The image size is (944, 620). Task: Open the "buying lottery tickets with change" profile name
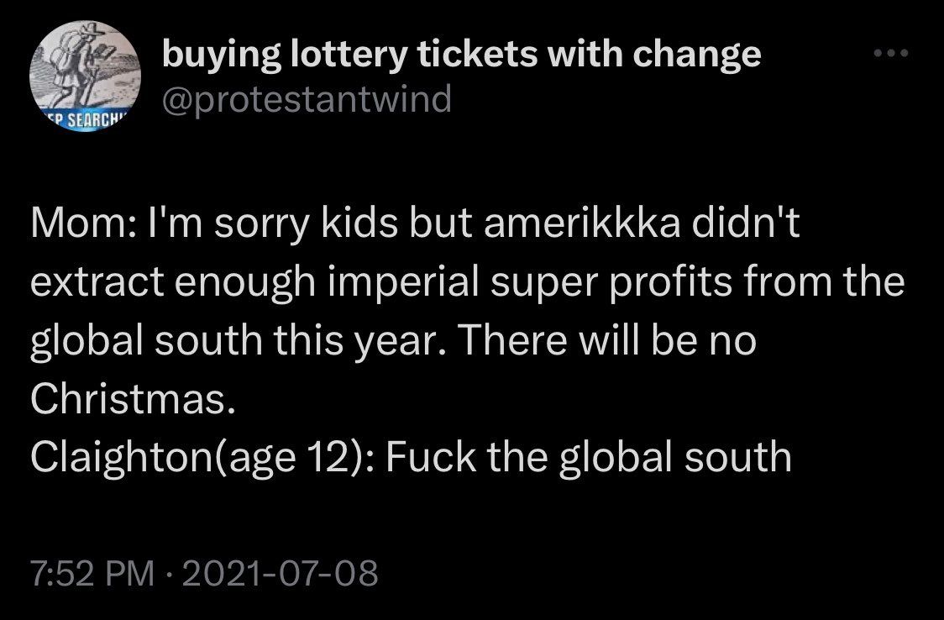point(461,55)
